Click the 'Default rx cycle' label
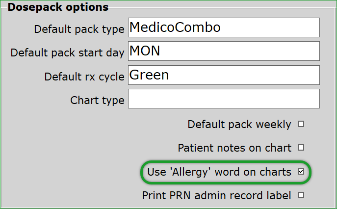This screenshot has height=209, width=337. coord(84,77)
